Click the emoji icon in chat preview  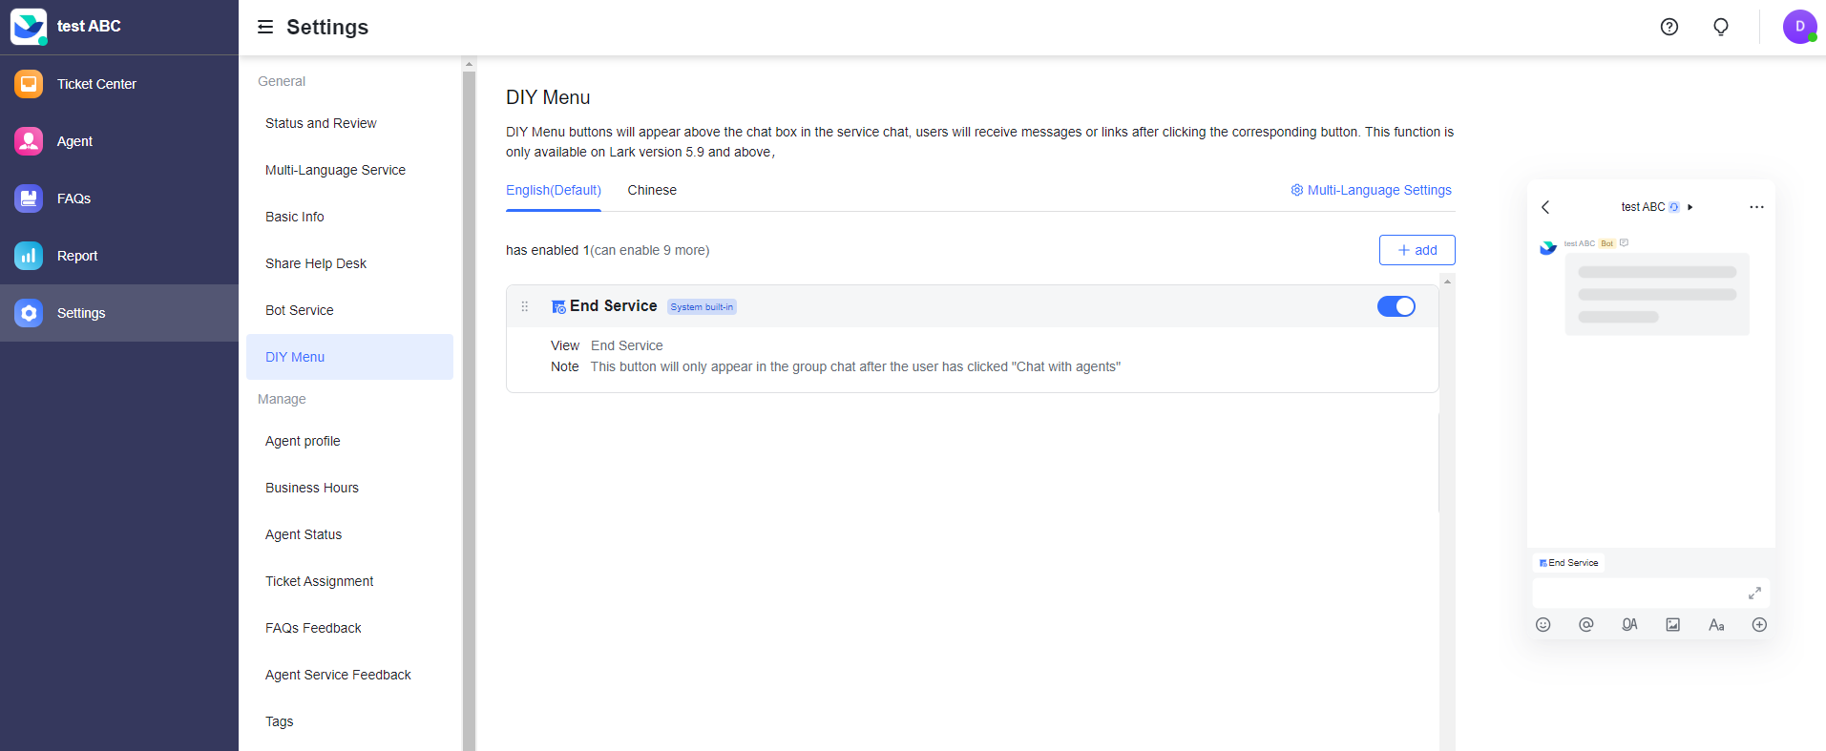(x=1543, y=625)
